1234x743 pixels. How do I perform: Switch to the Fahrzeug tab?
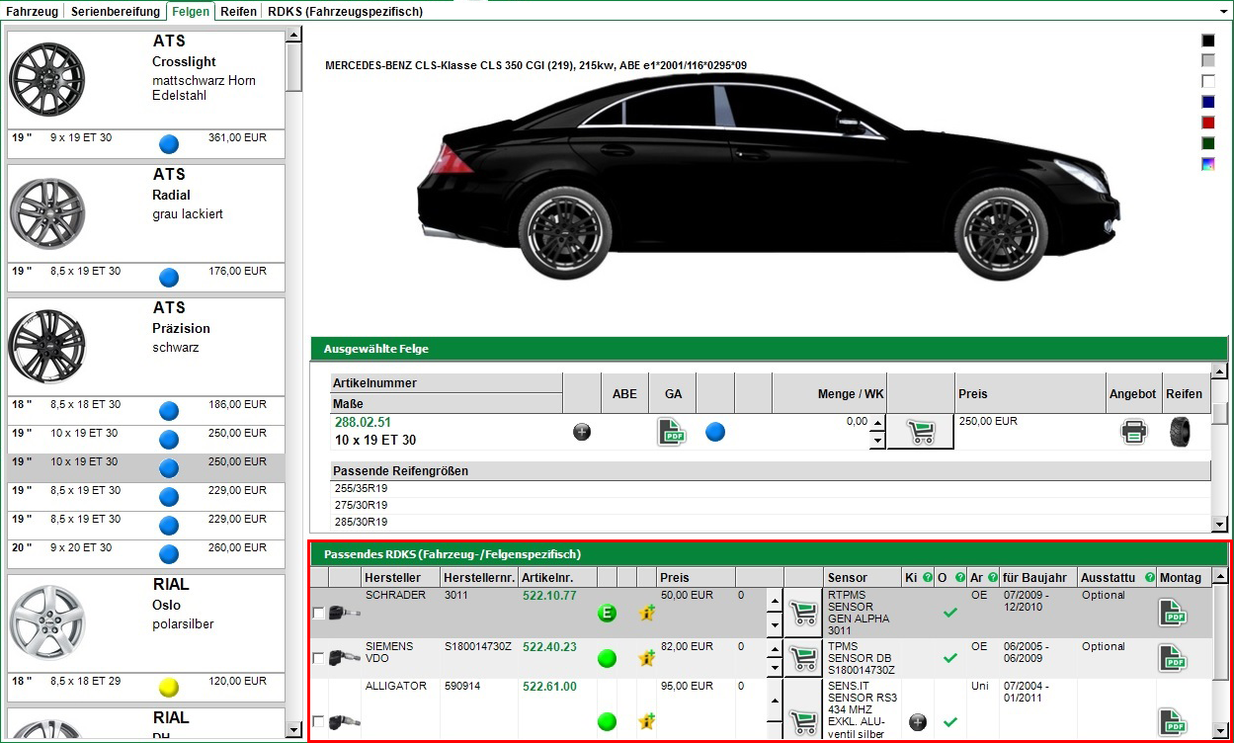[x=32, y=12]
